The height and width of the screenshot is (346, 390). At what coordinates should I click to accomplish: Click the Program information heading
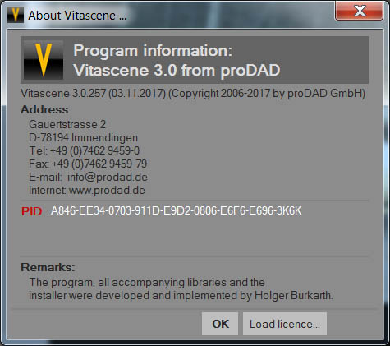click(x=153, y=51)
